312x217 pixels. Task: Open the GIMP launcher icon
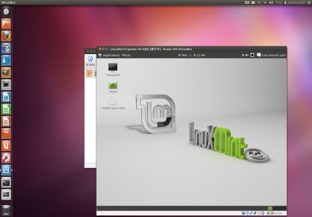(6, 73)
